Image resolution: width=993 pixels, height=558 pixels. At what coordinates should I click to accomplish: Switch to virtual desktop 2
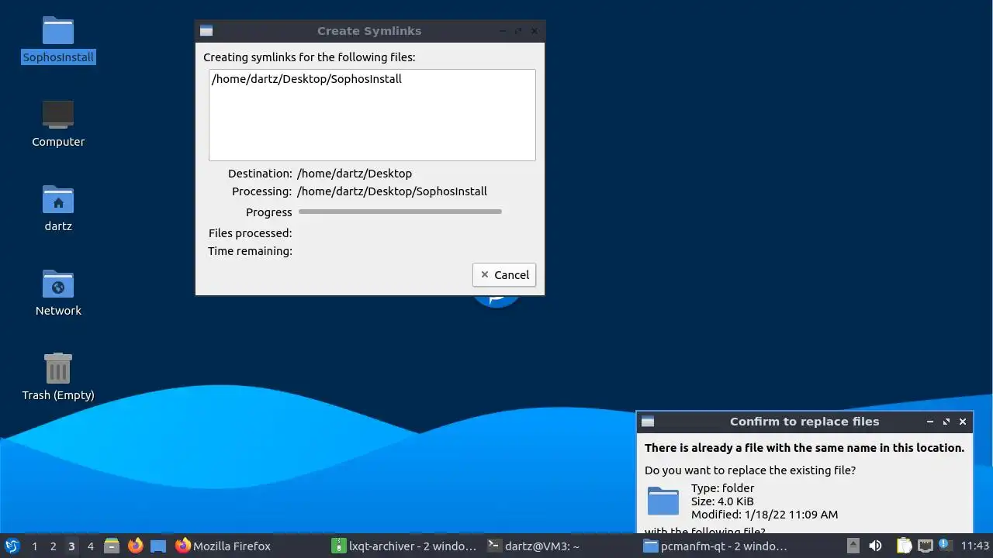pos(53,546)
